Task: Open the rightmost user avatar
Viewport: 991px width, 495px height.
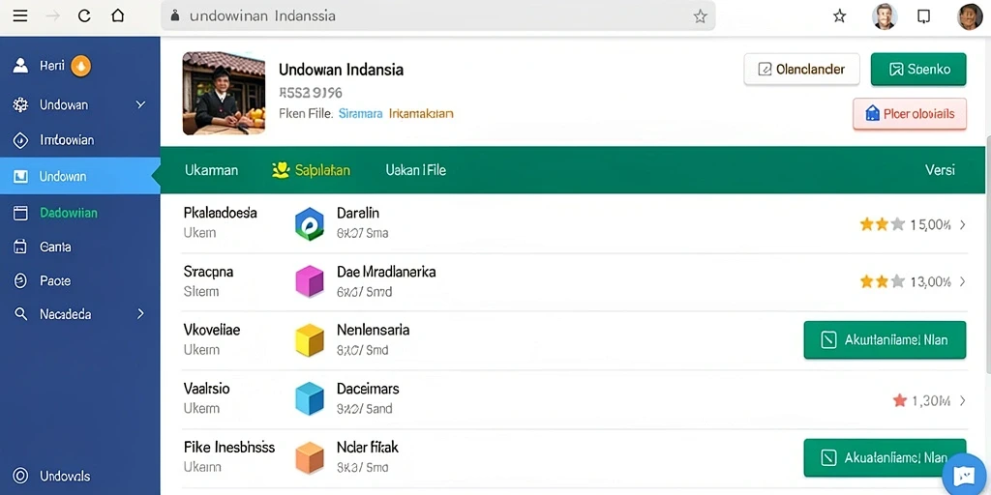Action: pyautogui.click(x=970, y=16)
